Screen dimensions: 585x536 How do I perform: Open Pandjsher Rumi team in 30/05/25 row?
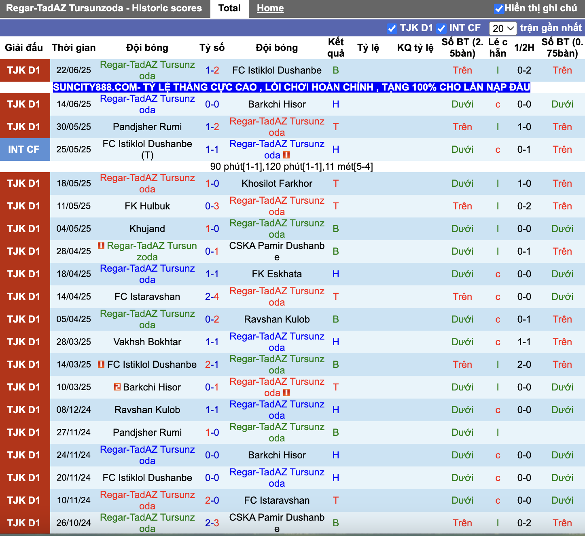[x=147, y=127]
